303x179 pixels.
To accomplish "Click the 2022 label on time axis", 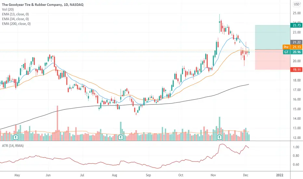I will [x=280, y=175].
